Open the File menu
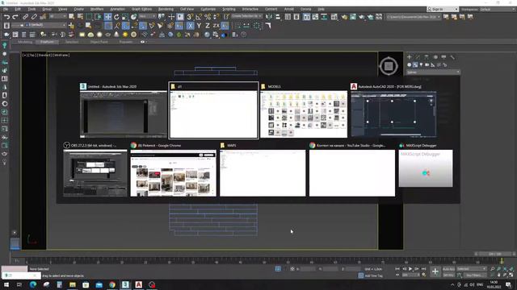The width and height of the screenshot is (517, 290). coord(6,9)
